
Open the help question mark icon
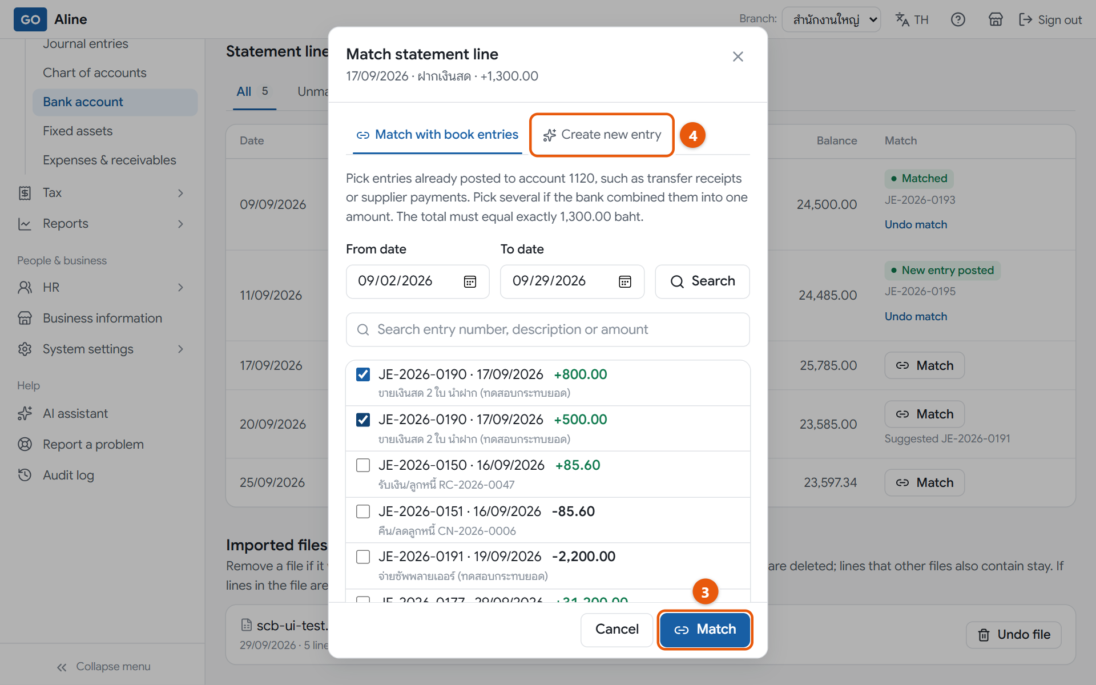(x=958, y=20)
